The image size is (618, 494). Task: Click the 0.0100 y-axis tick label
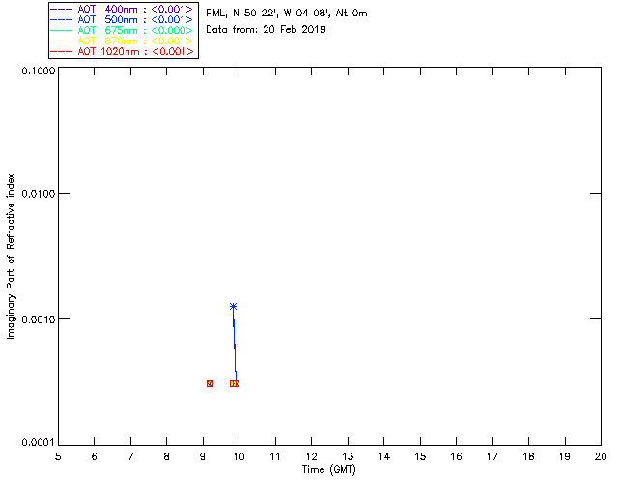pyautogui.click(x=38, y=194)
